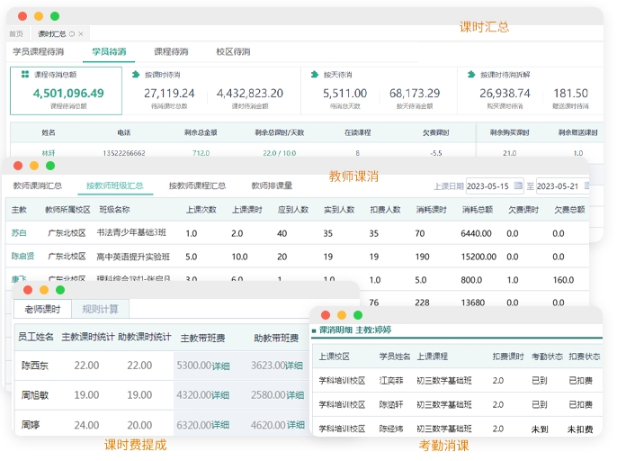The width and height of the screenshot is (617, 461).
Task: Click the start date field 2023-05-15
Action: point(488,186)
